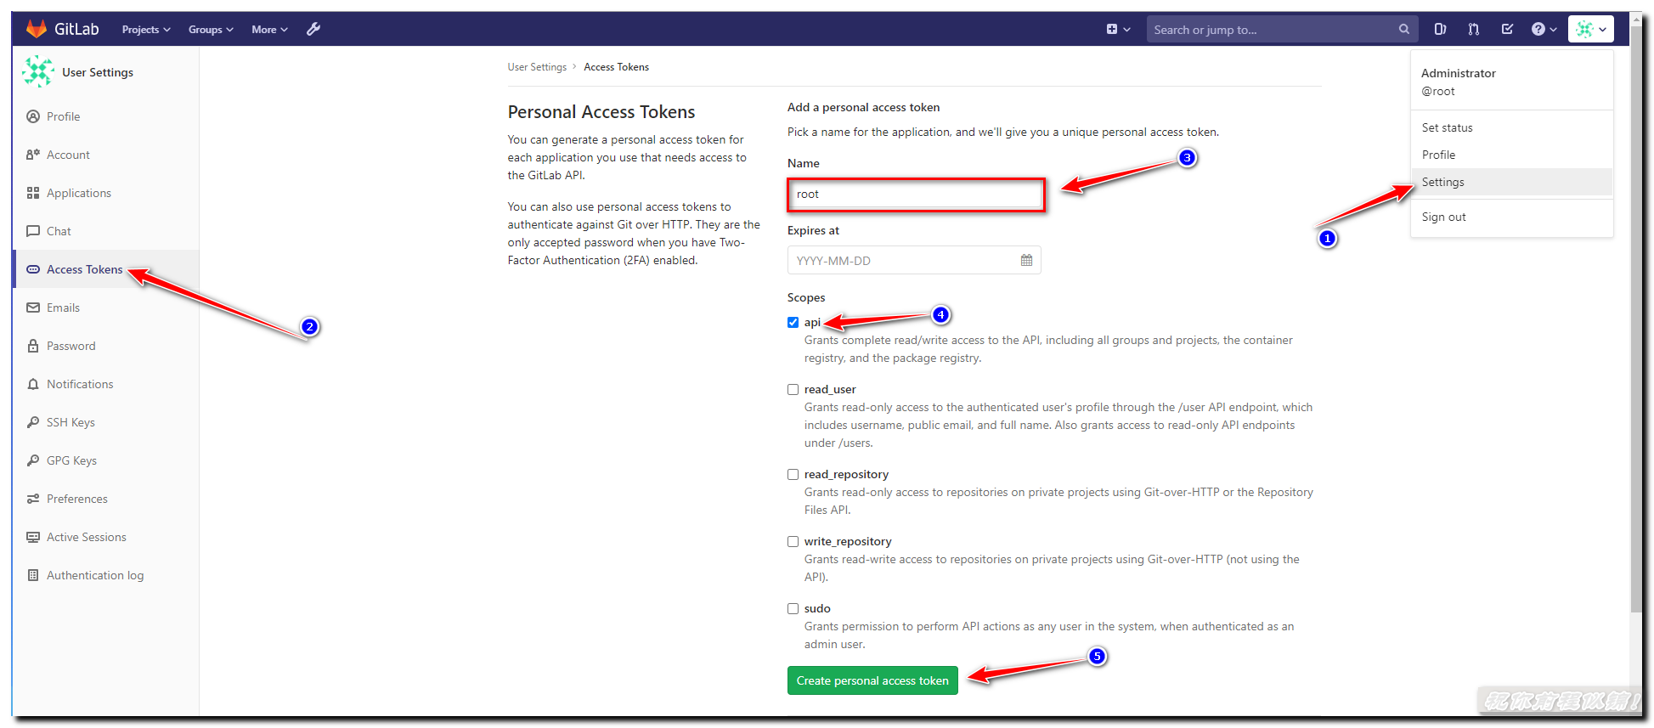Click the GitLab fox logo

point(36,29)
